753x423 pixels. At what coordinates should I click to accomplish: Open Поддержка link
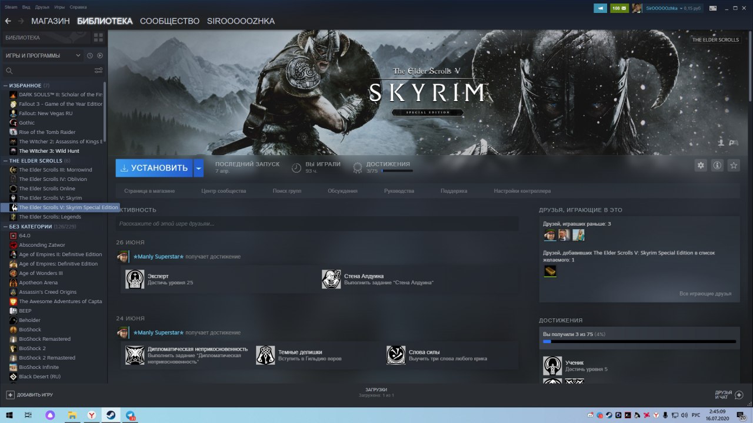click(454, 191)
